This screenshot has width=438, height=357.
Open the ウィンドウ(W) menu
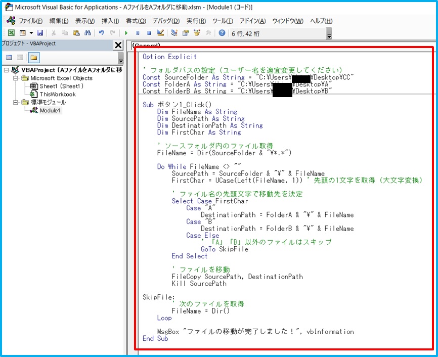(288, 21)
